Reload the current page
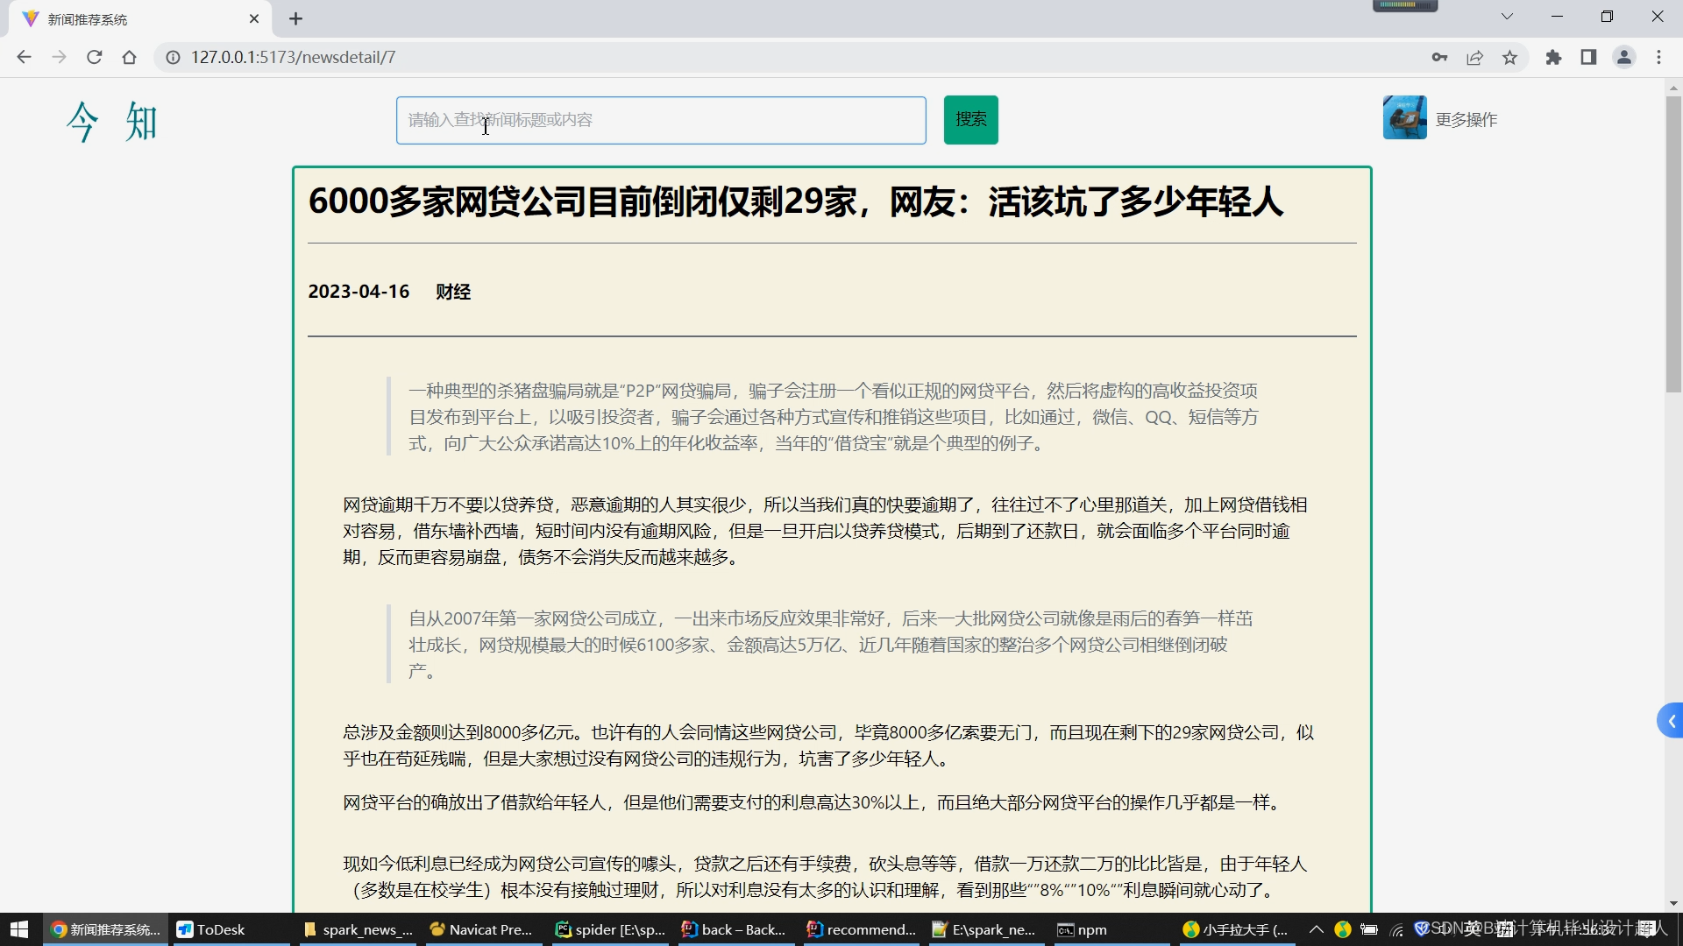 point(95,57)
